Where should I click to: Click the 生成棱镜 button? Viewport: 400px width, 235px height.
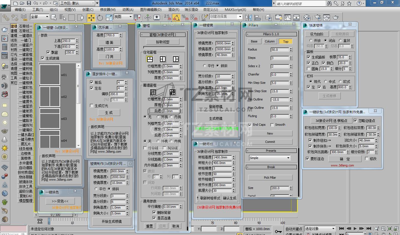point(216,118)
